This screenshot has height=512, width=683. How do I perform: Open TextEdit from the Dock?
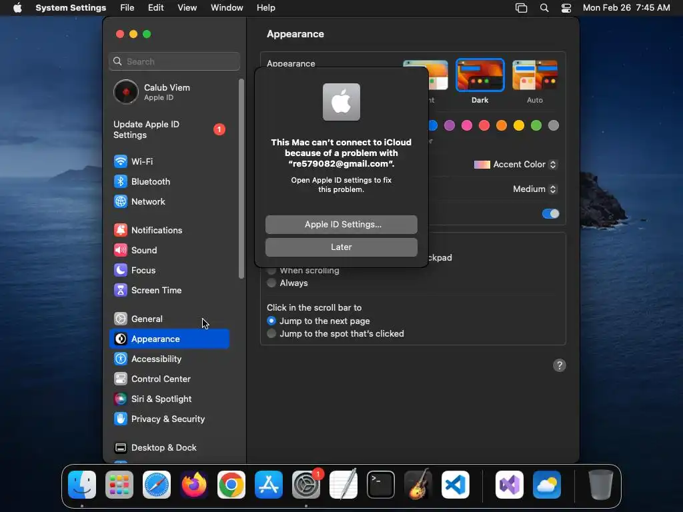point(344,485)
